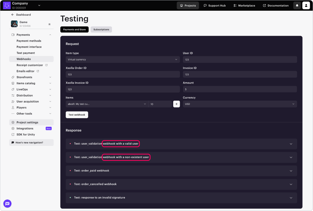Image resolution: width=313 pixels, height=211 pixels.
Task: Click How's new navigation? button
Action: tap(31, 142)
